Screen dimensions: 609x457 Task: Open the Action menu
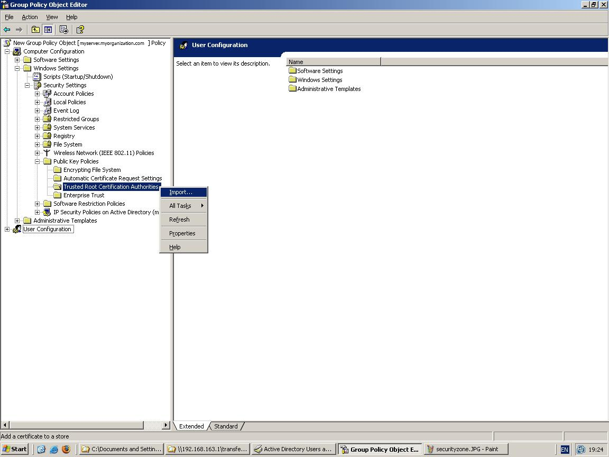tap(30, 17)
